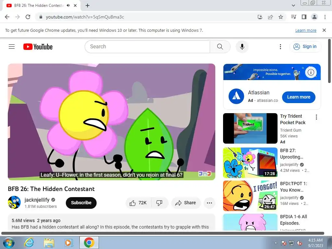Open more actions ellipsis under the video
The image size is (332, 249).
(209, 203)
